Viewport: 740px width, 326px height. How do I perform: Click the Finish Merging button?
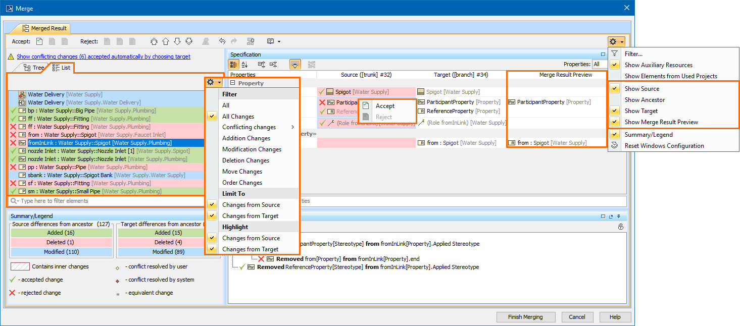tap(525, 317)
